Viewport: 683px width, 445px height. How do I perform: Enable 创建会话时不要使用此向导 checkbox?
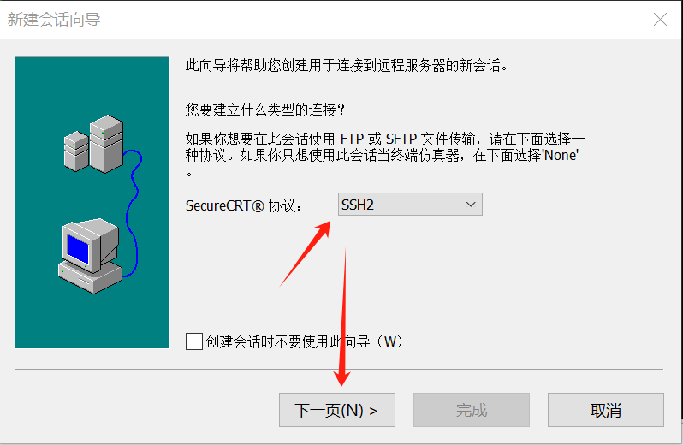pyautogui.click(x=193, y=341)
